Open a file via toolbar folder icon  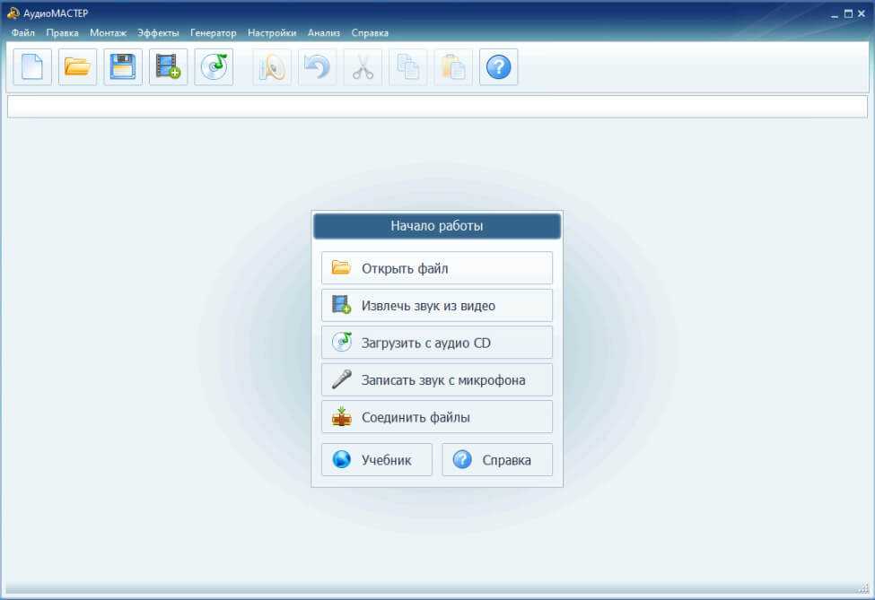tap(78, 67)
